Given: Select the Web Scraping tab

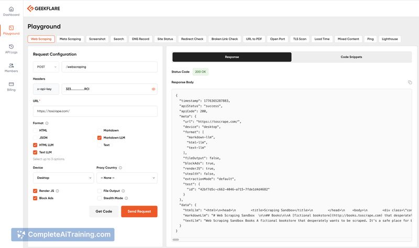Looking at the screenshot, I should pos(41,39).
